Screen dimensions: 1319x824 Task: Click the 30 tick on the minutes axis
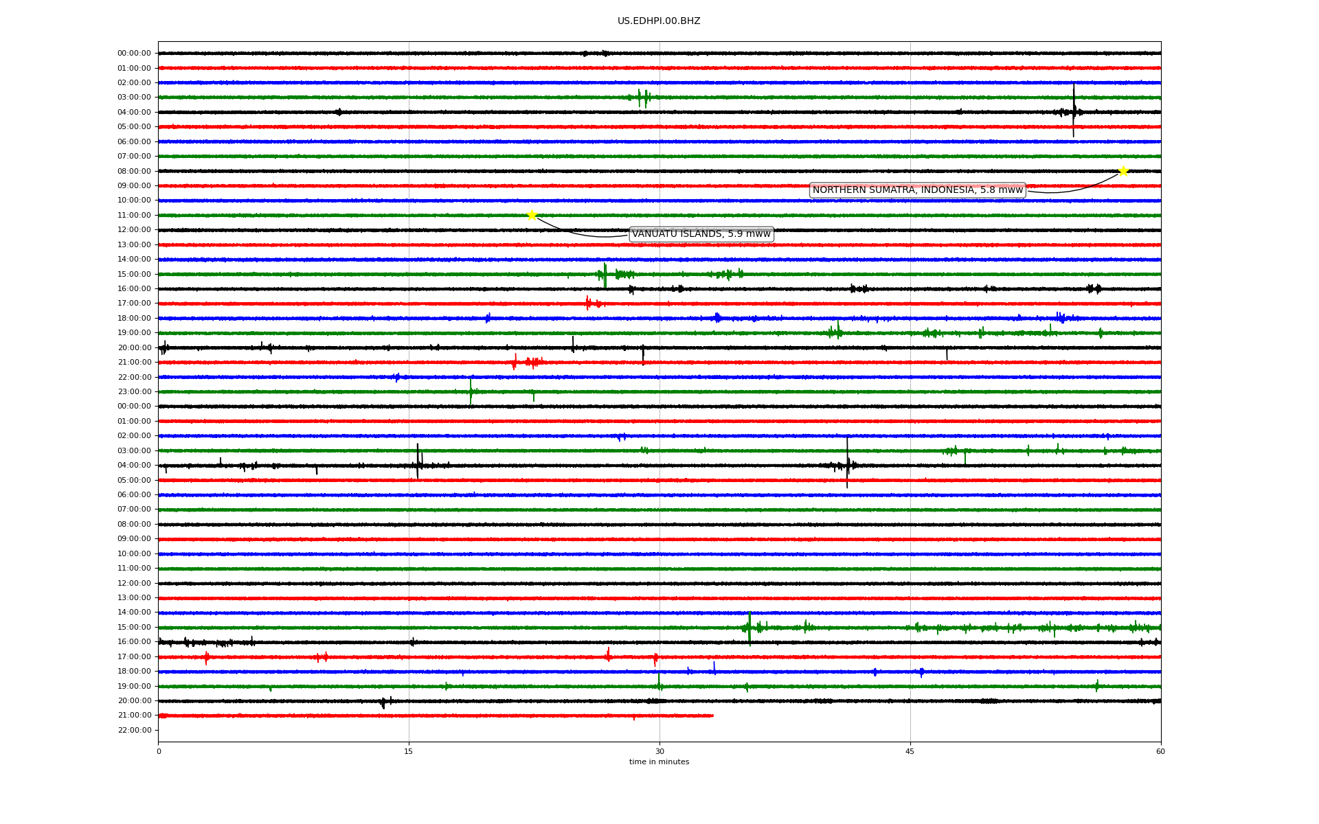[x=659, y=751]
